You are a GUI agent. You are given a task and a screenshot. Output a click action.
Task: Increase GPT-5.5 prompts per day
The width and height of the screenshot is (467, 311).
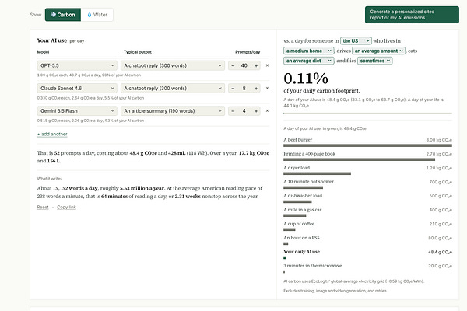[256, 65]
